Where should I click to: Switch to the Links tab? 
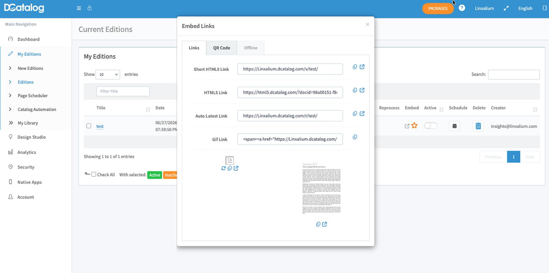194,48
